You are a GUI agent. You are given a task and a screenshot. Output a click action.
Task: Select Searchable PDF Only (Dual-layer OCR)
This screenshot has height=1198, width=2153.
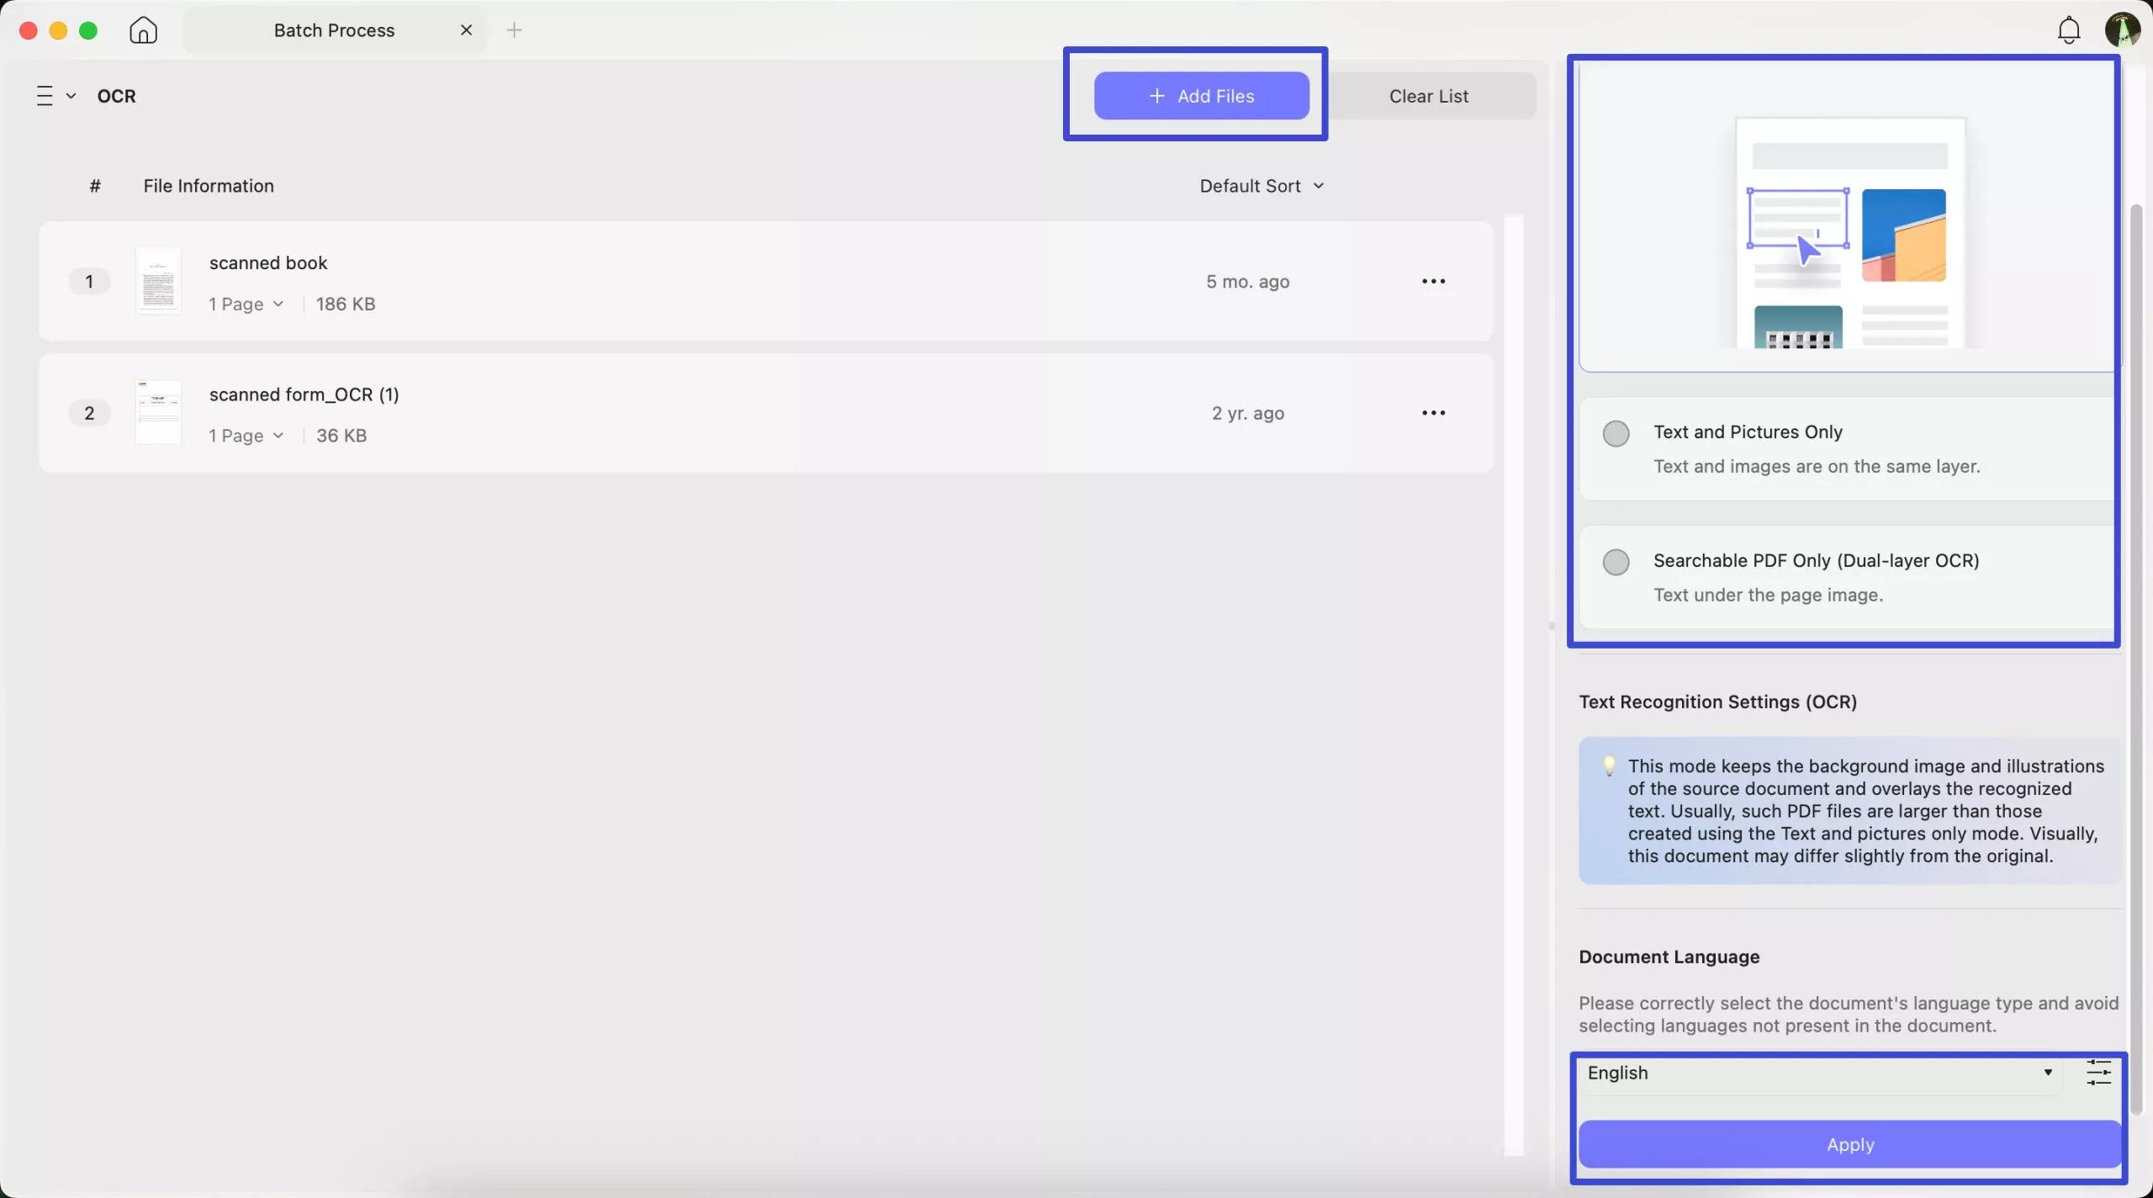(x=1614, y=562)
